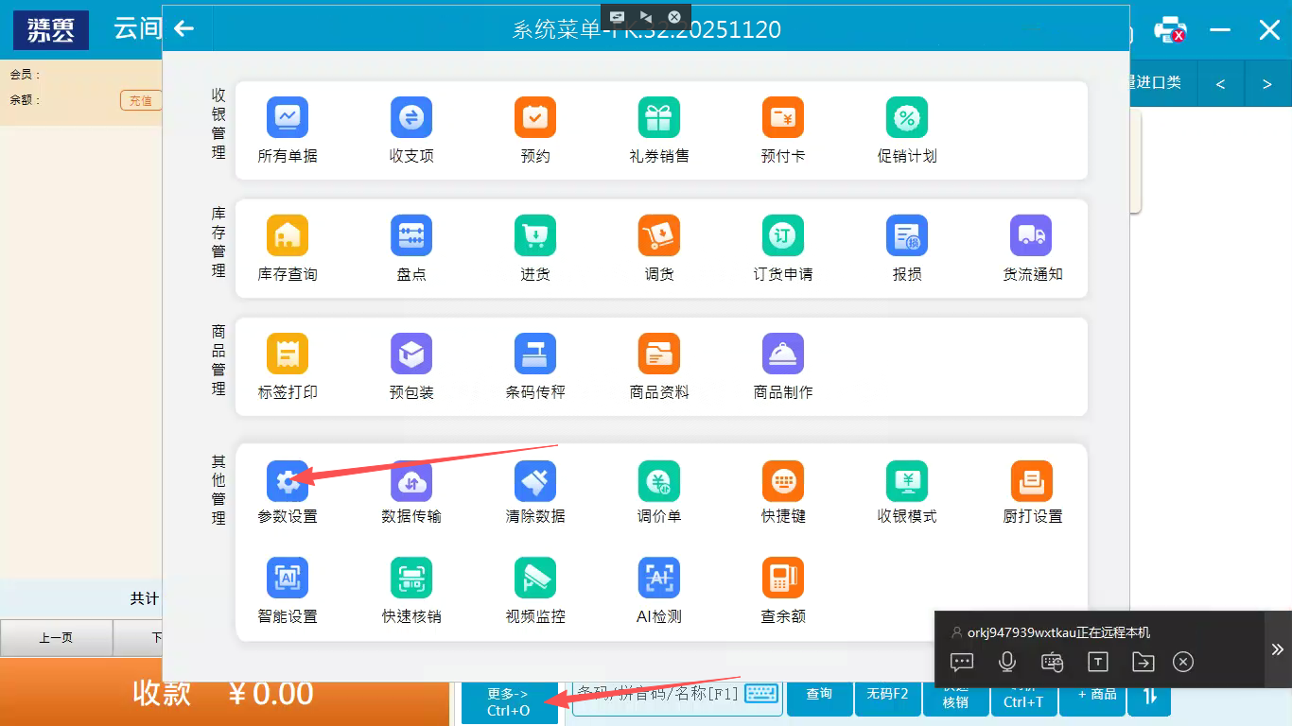The image size is (1292, 726).
Task: Toggle microphone in remote control bar
Action: click(x=1007, y=662)
